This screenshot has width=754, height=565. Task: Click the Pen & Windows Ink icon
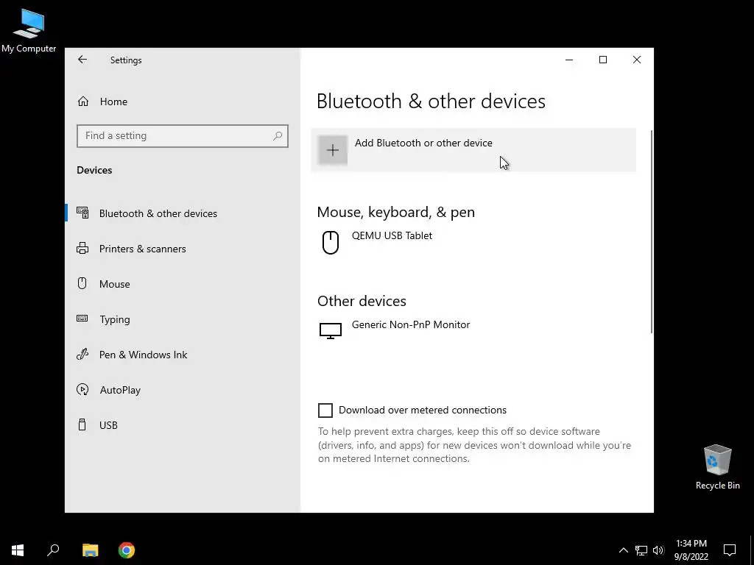click(x=82, y=355)
